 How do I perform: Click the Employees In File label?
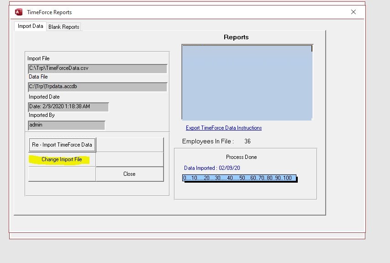pos(208,142)
